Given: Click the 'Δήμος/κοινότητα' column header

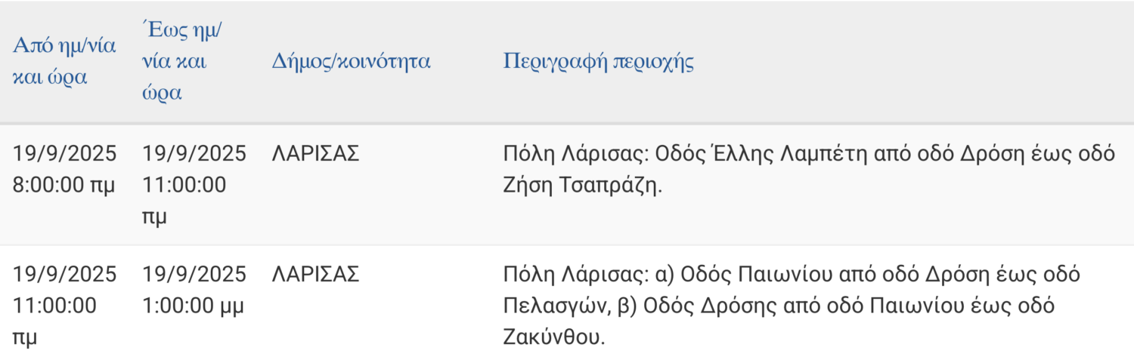Looking at the screenshot, I should click(351, 62).
